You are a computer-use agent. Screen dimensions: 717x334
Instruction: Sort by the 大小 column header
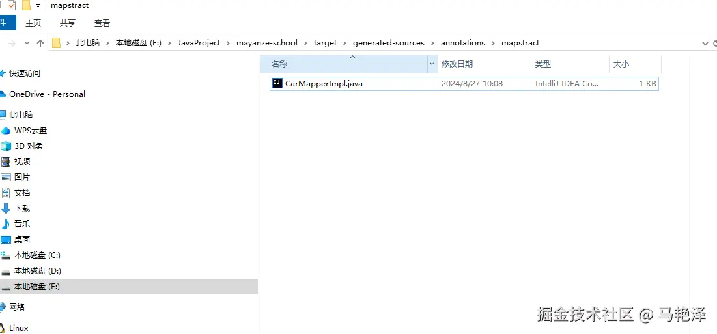click(635, 64)
